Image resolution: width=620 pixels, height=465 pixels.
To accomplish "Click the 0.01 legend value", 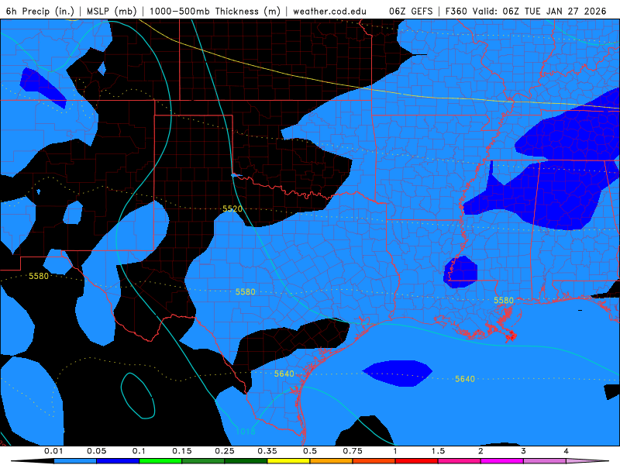I will (53, 451).
